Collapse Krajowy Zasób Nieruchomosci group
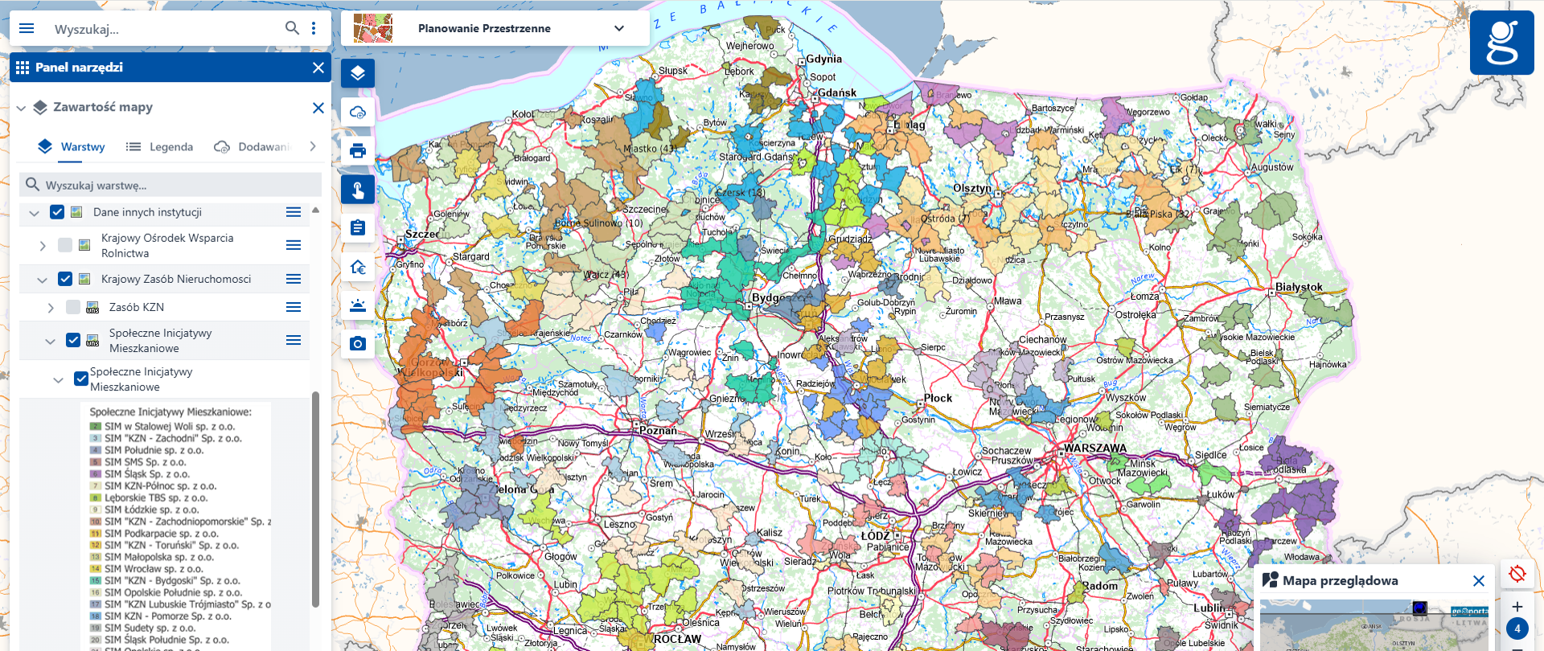Viewport: 1544px width, 651px height. tap(42, 280)
